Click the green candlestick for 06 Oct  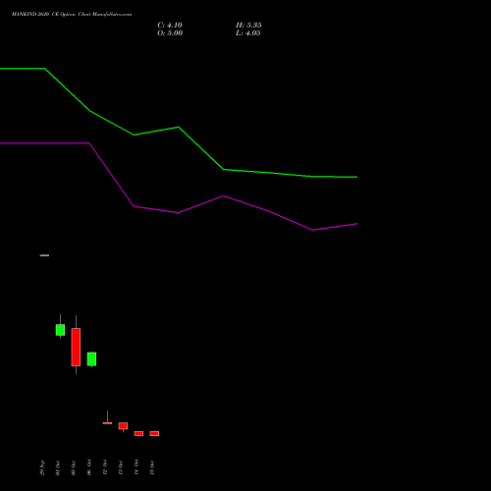pyautogui.click(x=91, y=359)
